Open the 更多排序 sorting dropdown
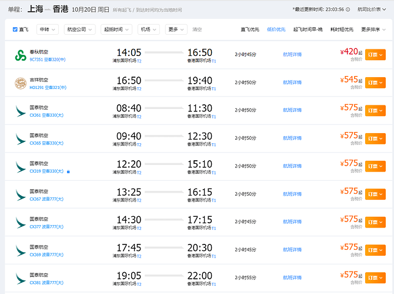This screenshot has width=394, height=294. click(373, 29)
